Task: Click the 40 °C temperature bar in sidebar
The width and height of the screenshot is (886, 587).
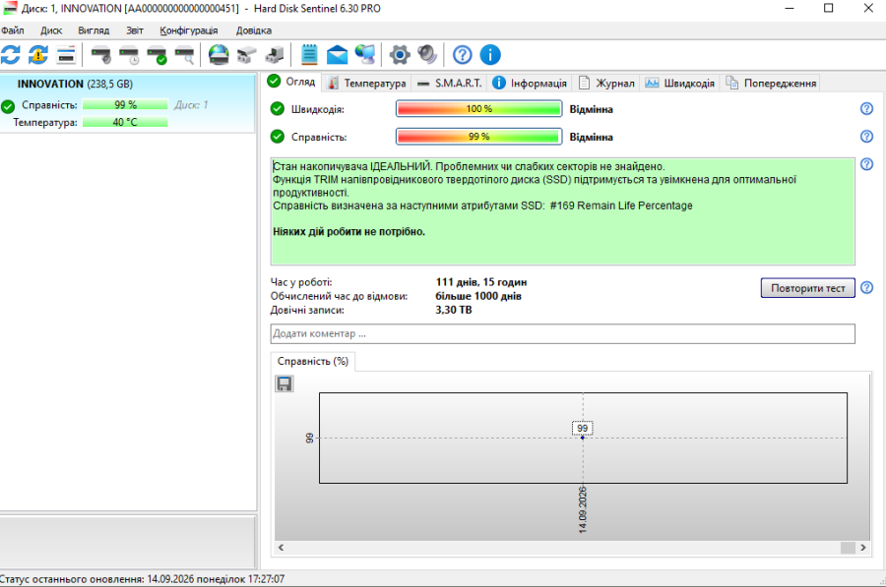Action: (125, 122)
